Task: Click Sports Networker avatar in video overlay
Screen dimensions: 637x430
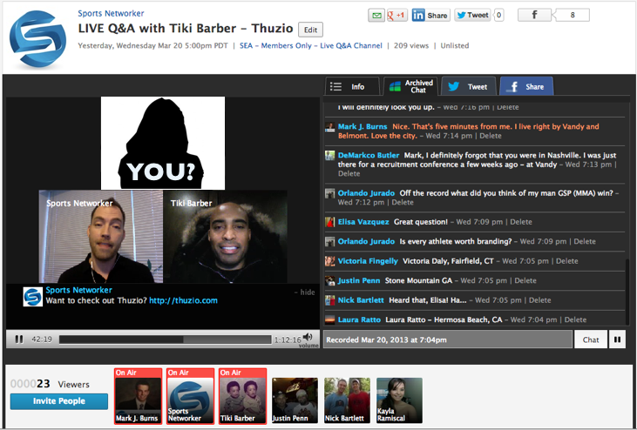Action: pos(33,297)
